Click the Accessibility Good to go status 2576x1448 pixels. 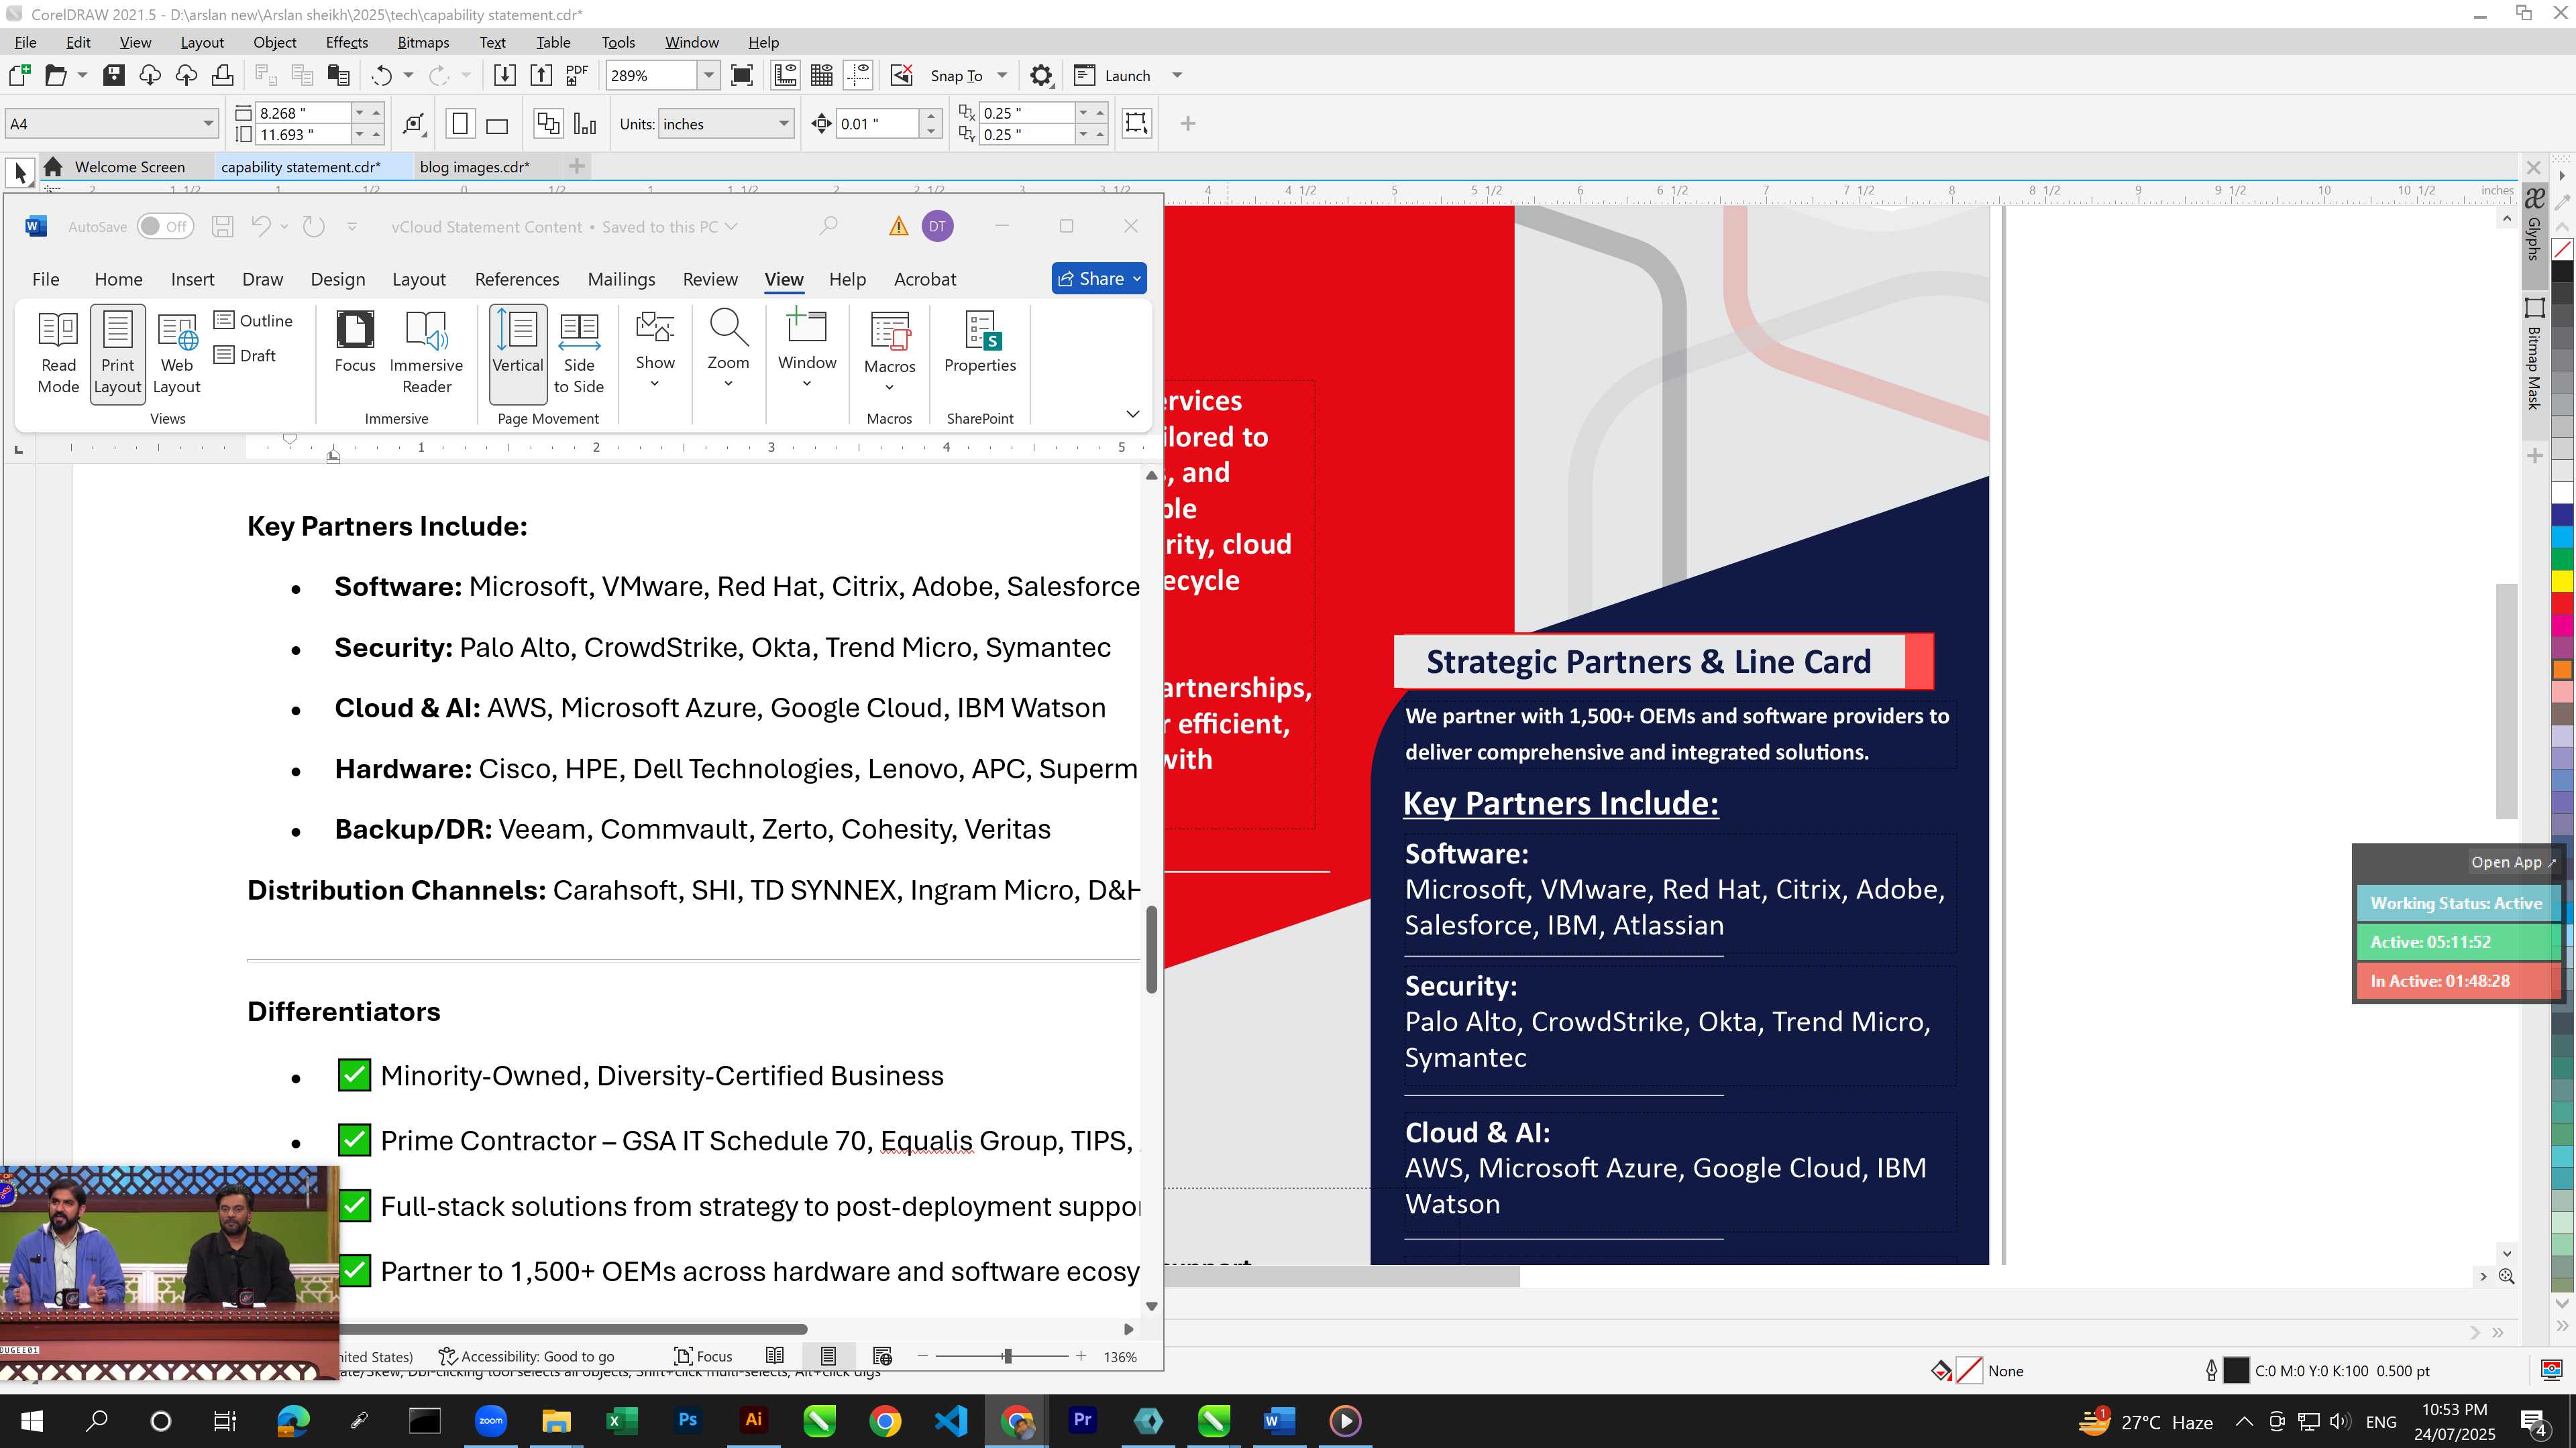(528, 1356)
